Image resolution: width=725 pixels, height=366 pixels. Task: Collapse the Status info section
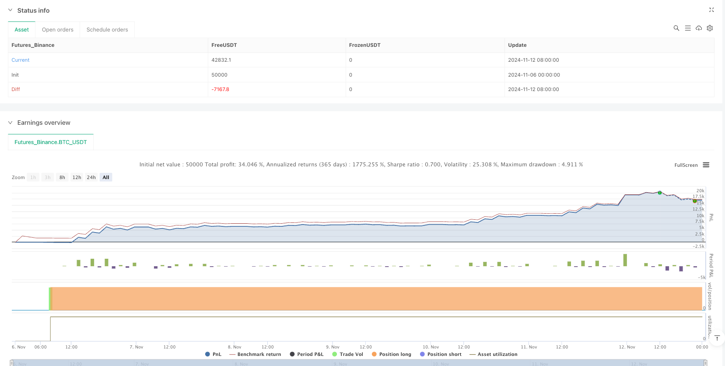(x=11, y=10)
